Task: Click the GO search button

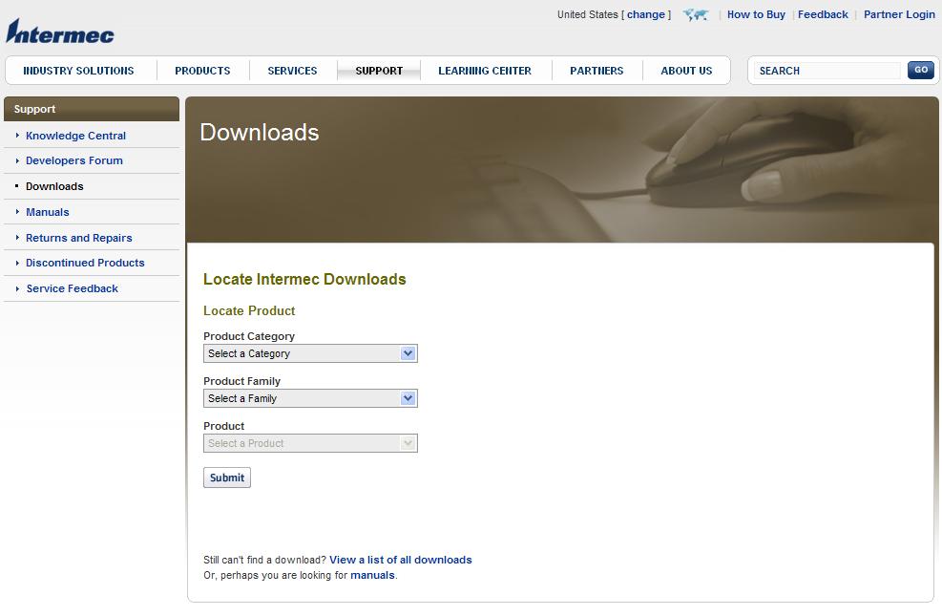Action: (x=920, y=70)
